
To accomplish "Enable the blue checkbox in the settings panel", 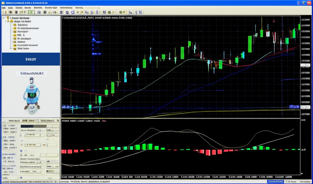I will point(21,150).
